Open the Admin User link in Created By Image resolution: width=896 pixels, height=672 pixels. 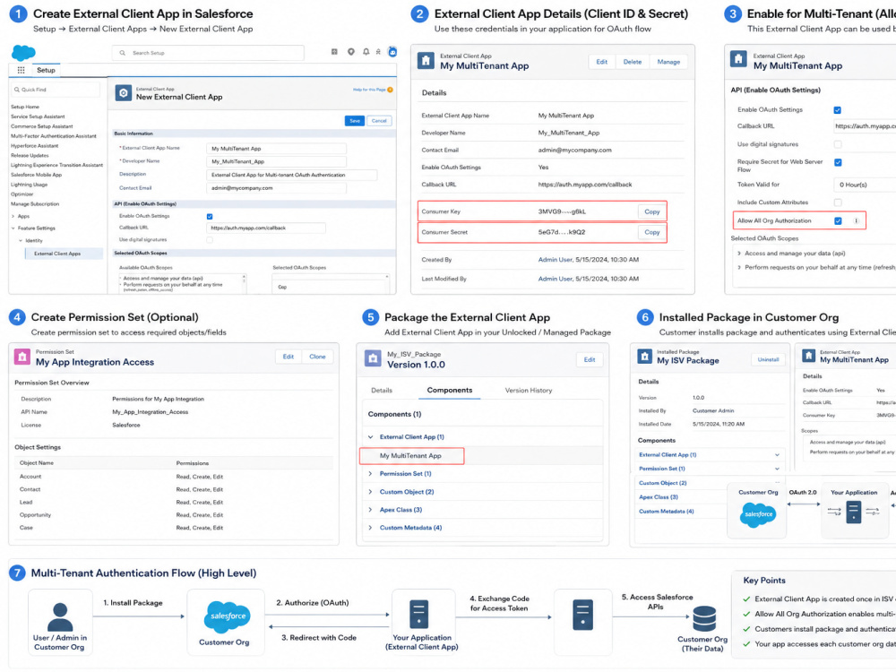555,260
